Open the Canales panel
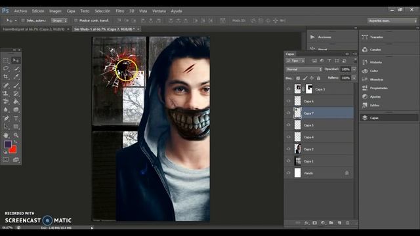 click(x=375, y=50)
